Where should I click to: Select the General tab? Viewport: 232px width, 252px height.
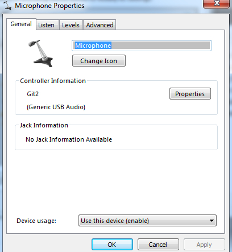21,24
